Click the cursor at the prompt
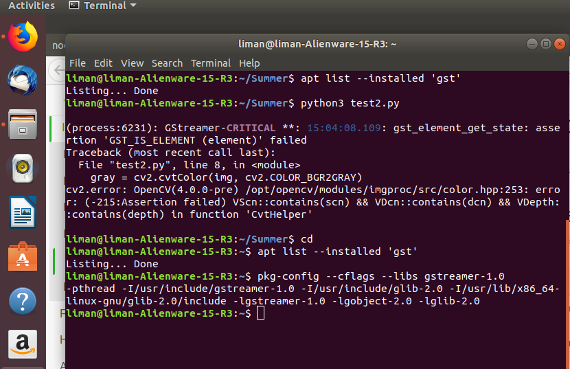This screenshot has width=570, height=369. [x=261, y=313]
